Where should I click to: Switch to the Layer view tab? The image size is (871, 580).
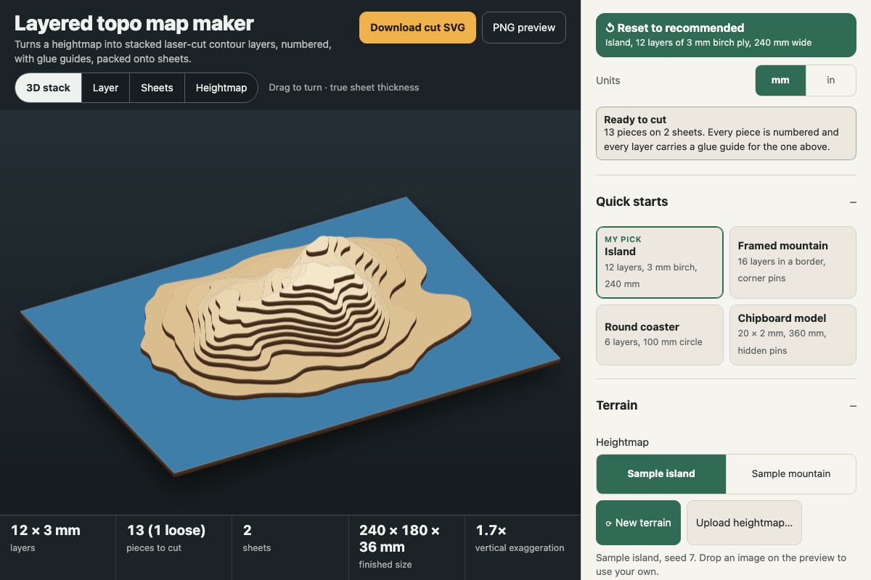[x=105, y=88]
